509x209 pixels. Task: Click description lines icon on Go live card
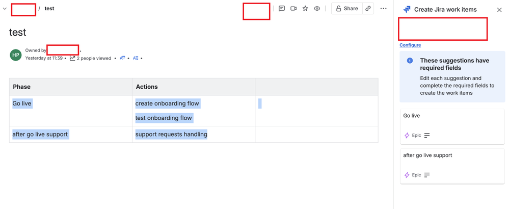(427, 135)
